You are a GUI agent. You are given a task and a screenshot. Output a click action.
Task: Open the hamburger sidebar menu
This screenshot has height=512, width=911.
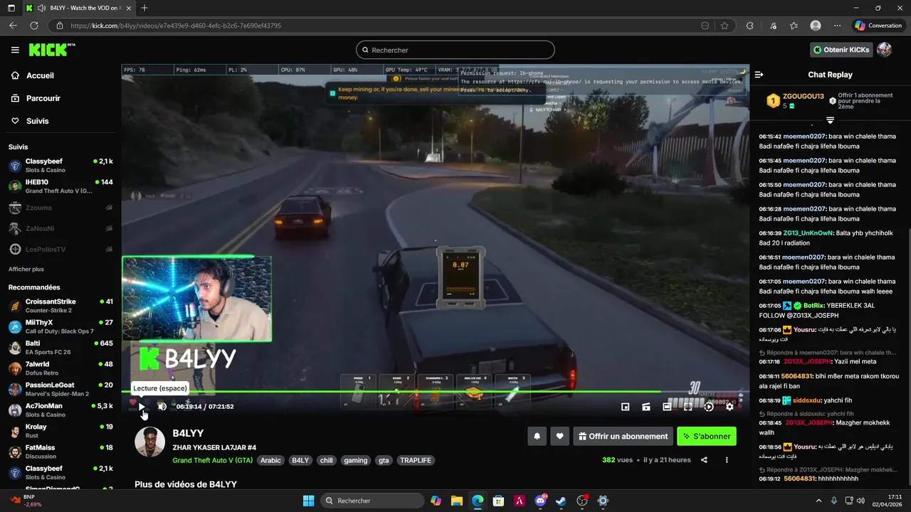[x=15, y=50]
